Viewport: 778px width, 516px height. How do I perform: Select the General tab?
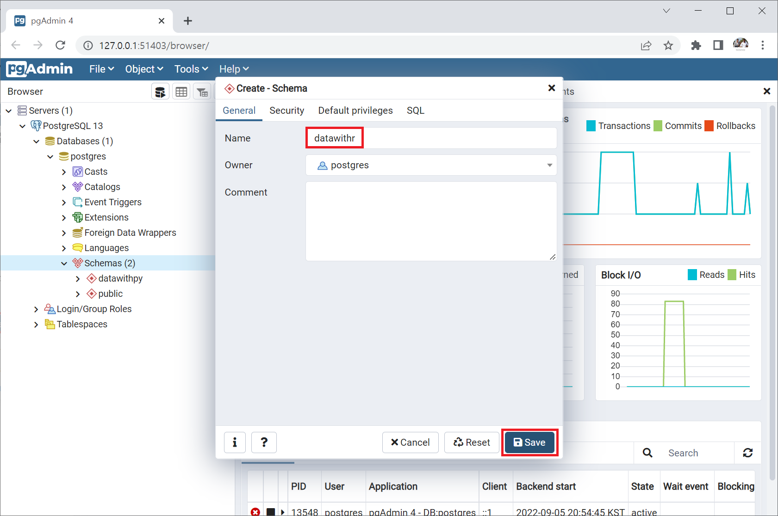(x=239, y=111)
